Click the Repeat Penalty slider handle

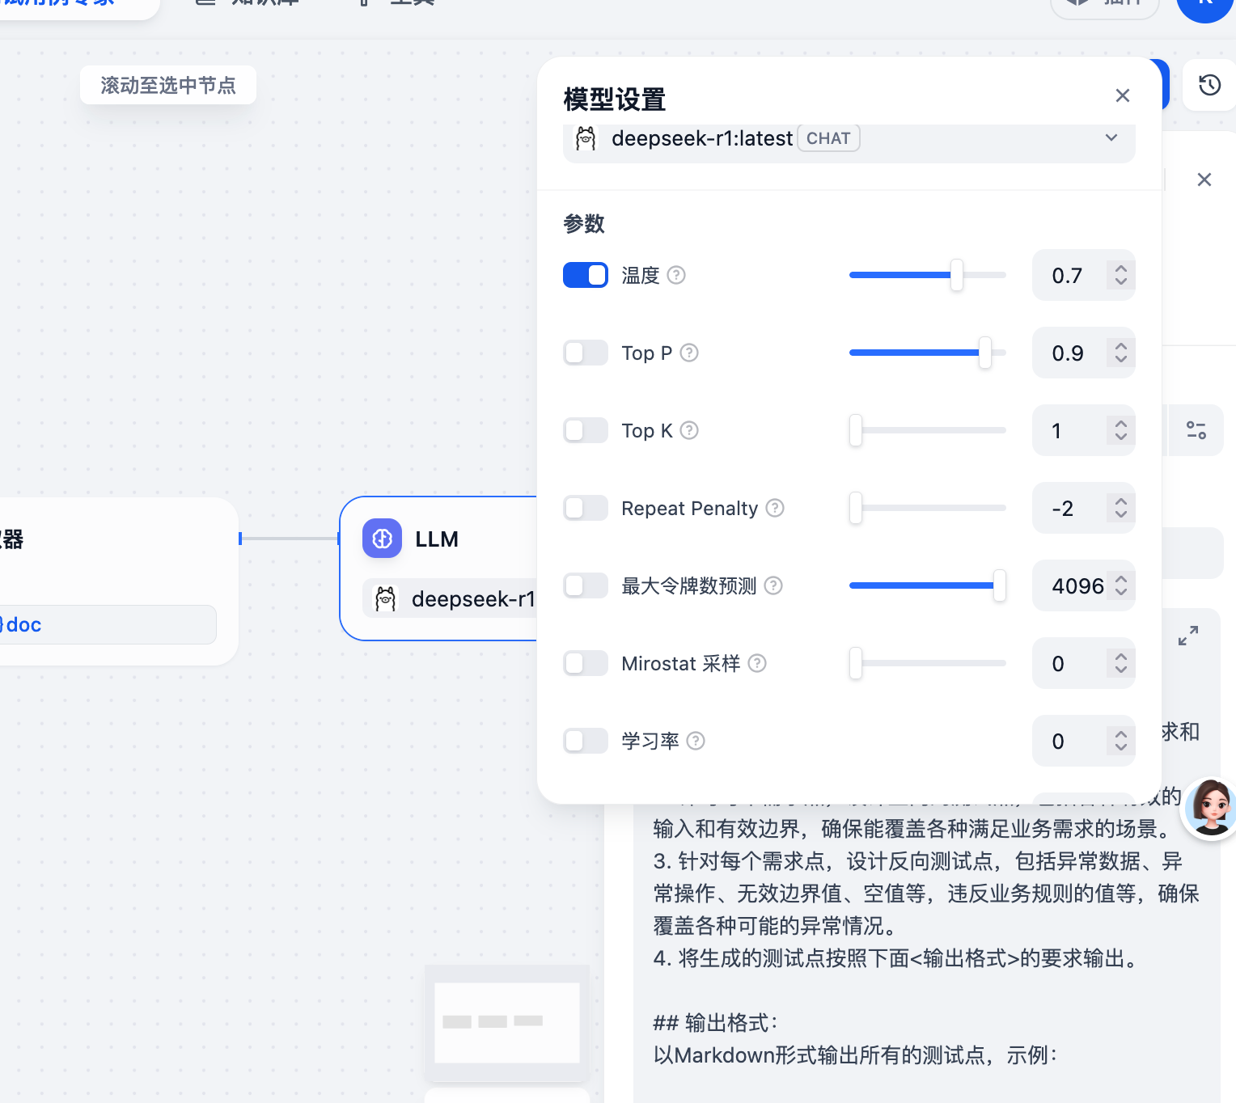(x=856, y=508)
